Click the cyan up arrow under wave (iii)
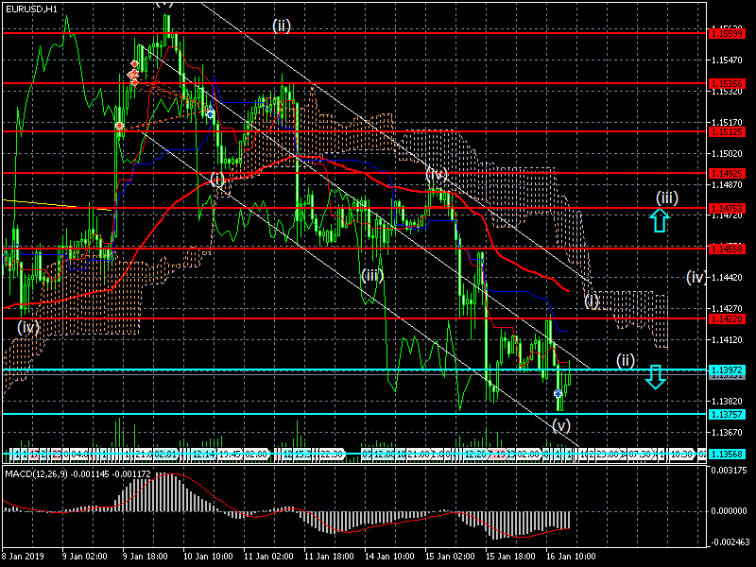This screenshot has height=567, width=756. click(659, 220)
